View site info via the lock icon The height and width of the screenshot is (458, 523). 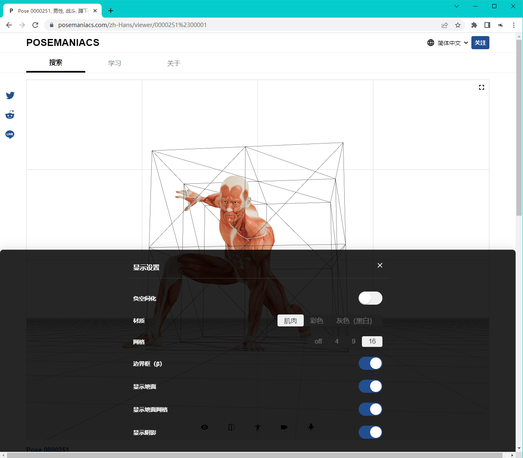pyautogui.click(x=52, y=25)
